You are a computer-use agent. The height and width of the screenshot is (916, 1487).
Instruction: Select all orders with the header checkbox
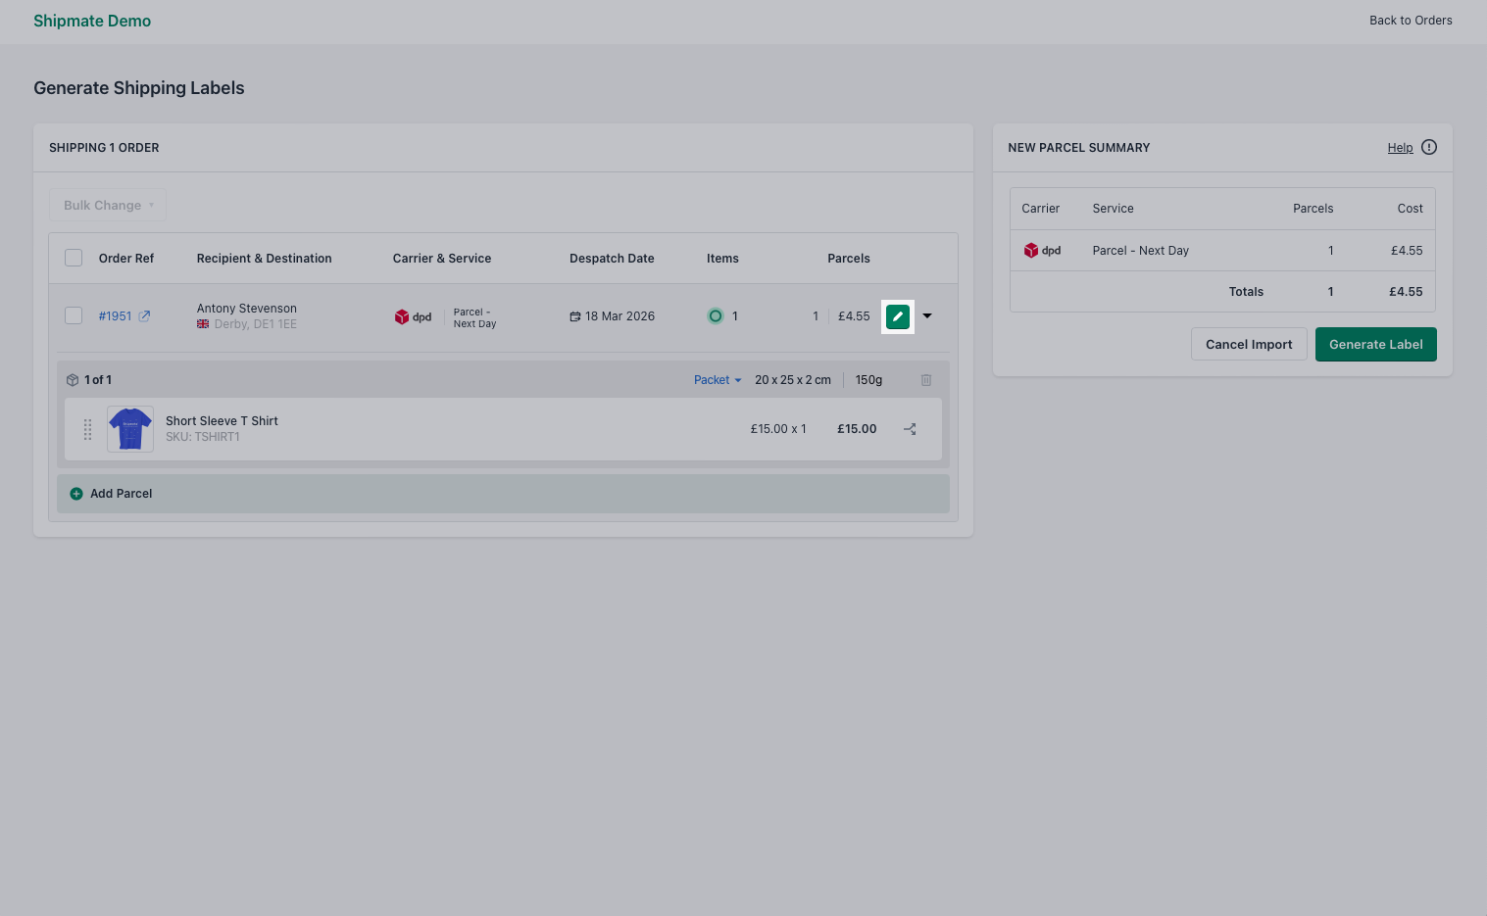tap(74, 257)
